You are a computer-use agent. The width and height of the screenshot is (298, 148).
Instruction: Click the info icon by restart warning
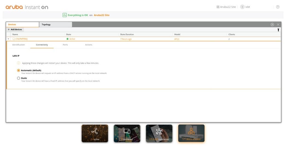tap(18, 63)
